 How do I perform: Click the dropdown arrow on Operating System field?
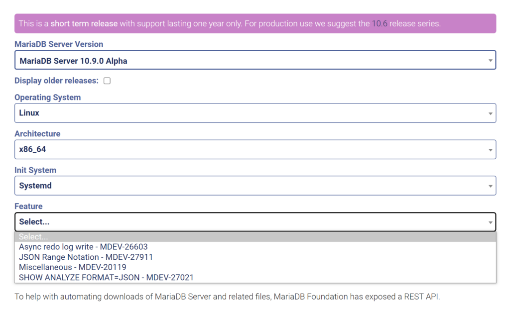[490, 113]
